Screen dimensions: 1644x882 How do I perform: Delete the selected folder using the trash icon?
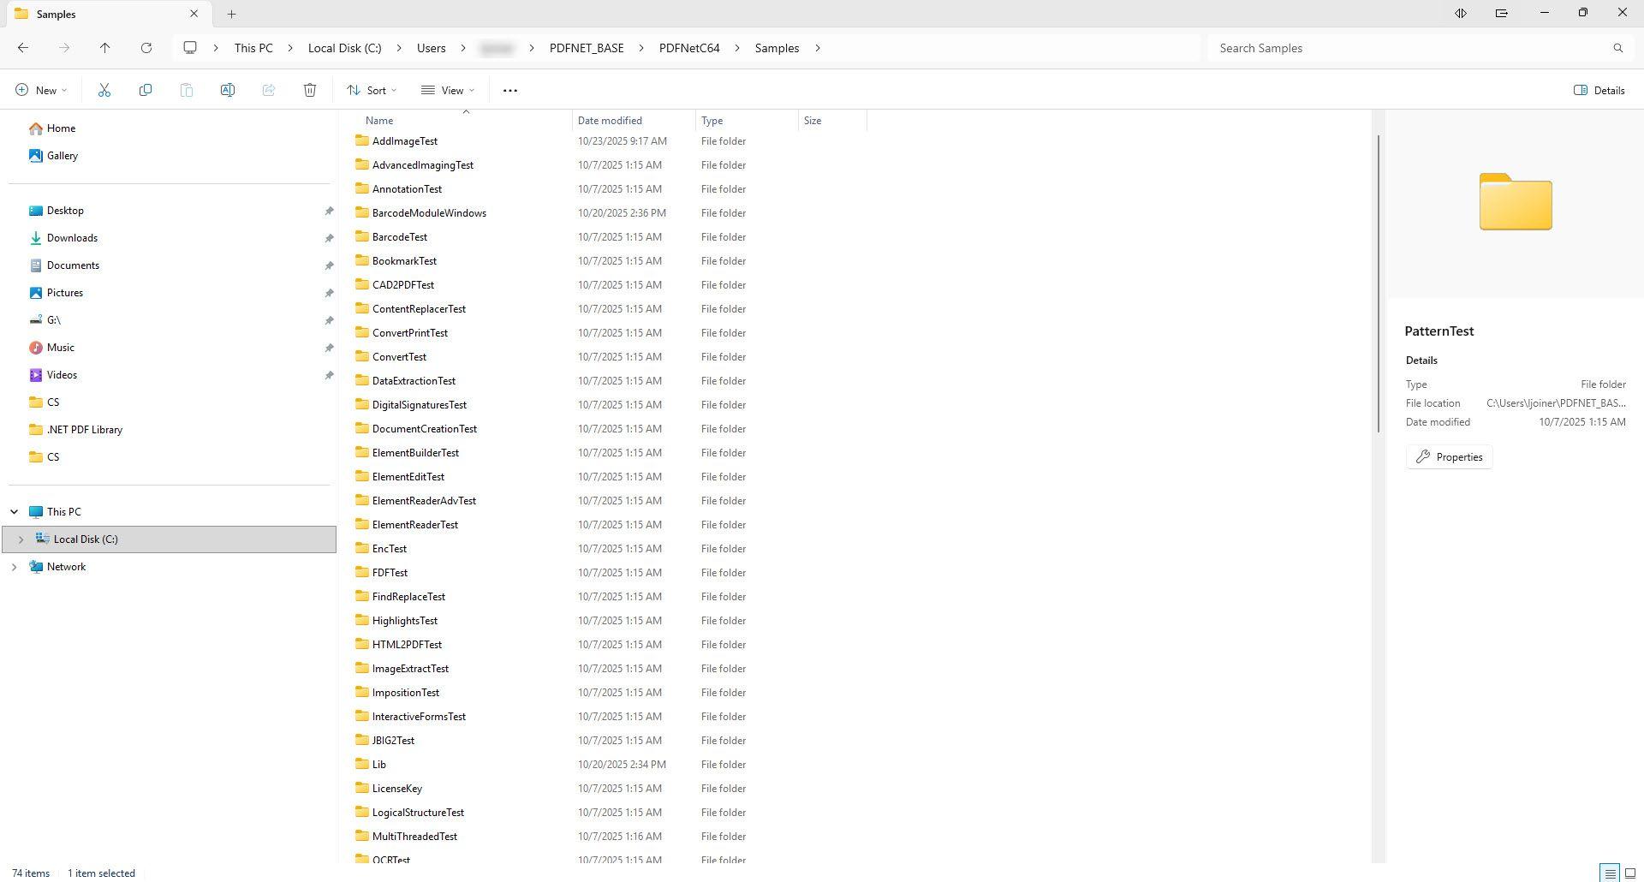point(310,90)
